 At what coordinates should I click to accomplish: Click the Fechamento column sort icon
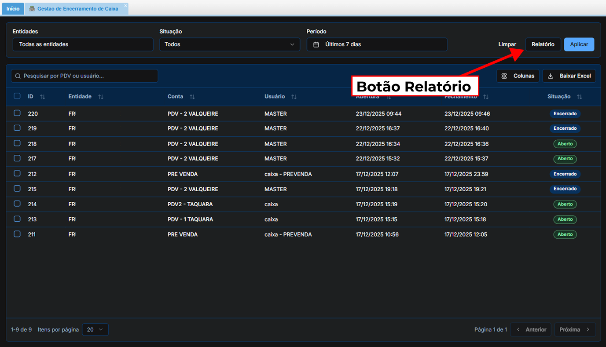486,97
